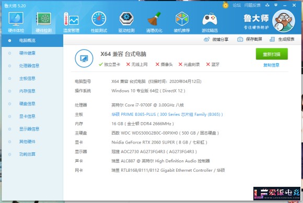The width and height of the screenshot is (303, 203).
Task: Open the 游戏精选 gamepad icon
Action: (x=209, y=22)
